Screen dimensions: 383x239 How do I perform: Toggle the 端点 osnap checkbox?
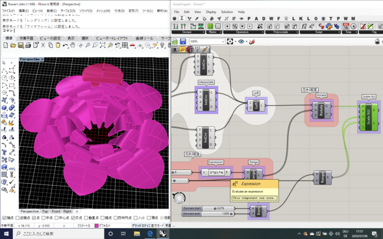[5, 218]
